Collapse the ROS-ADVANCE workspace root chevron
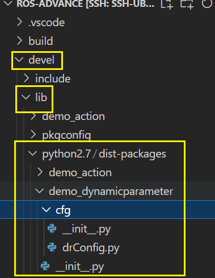215x278 pixels. pos(9,3)
